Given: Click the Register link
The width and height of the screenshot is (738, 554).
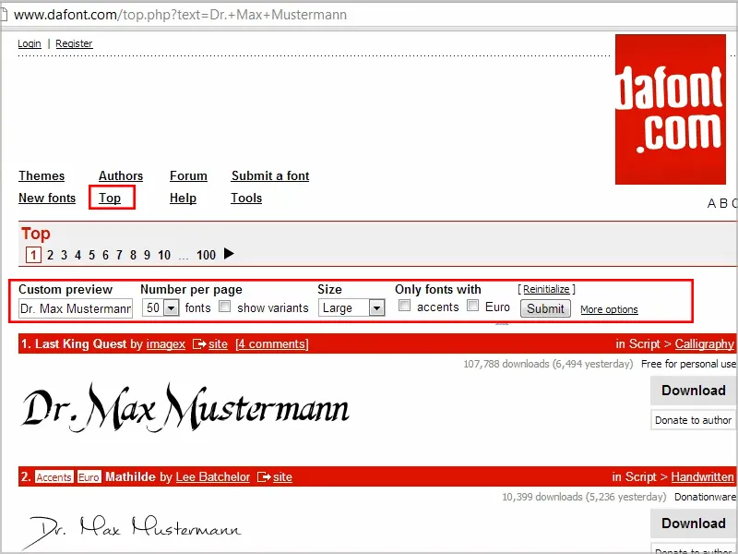Looking at the screenshot, I should (x=74, y=43).
